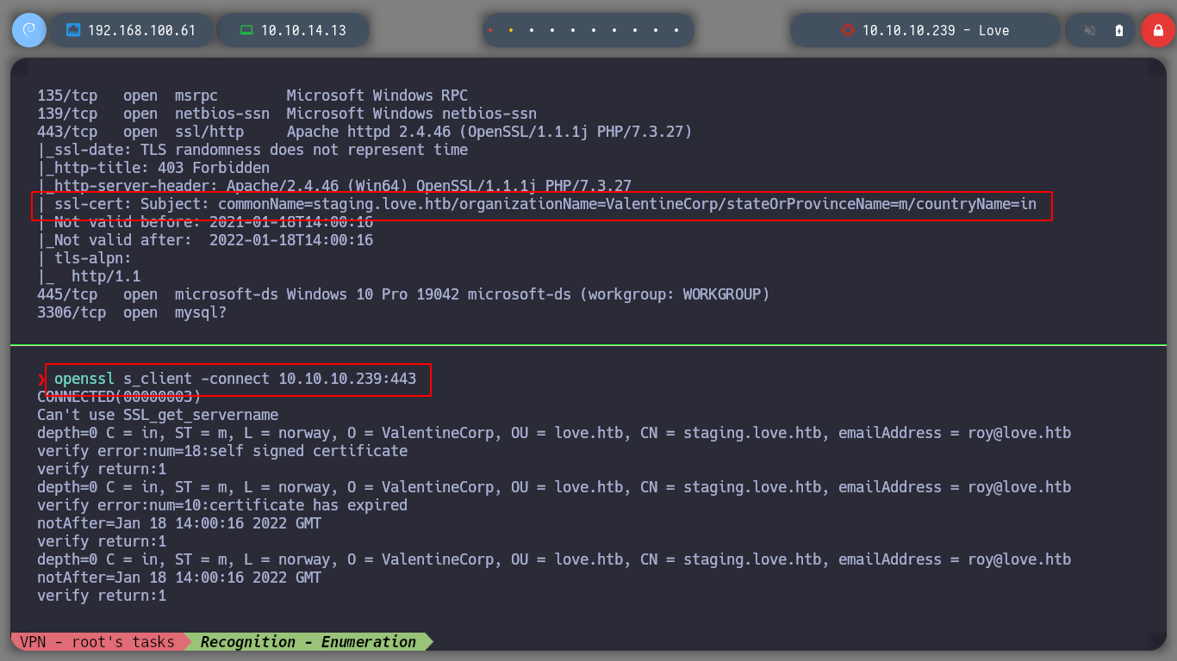Click the red target crosshair icon
The width and height of the screenshot is (1177, 661).
point(847,30)
